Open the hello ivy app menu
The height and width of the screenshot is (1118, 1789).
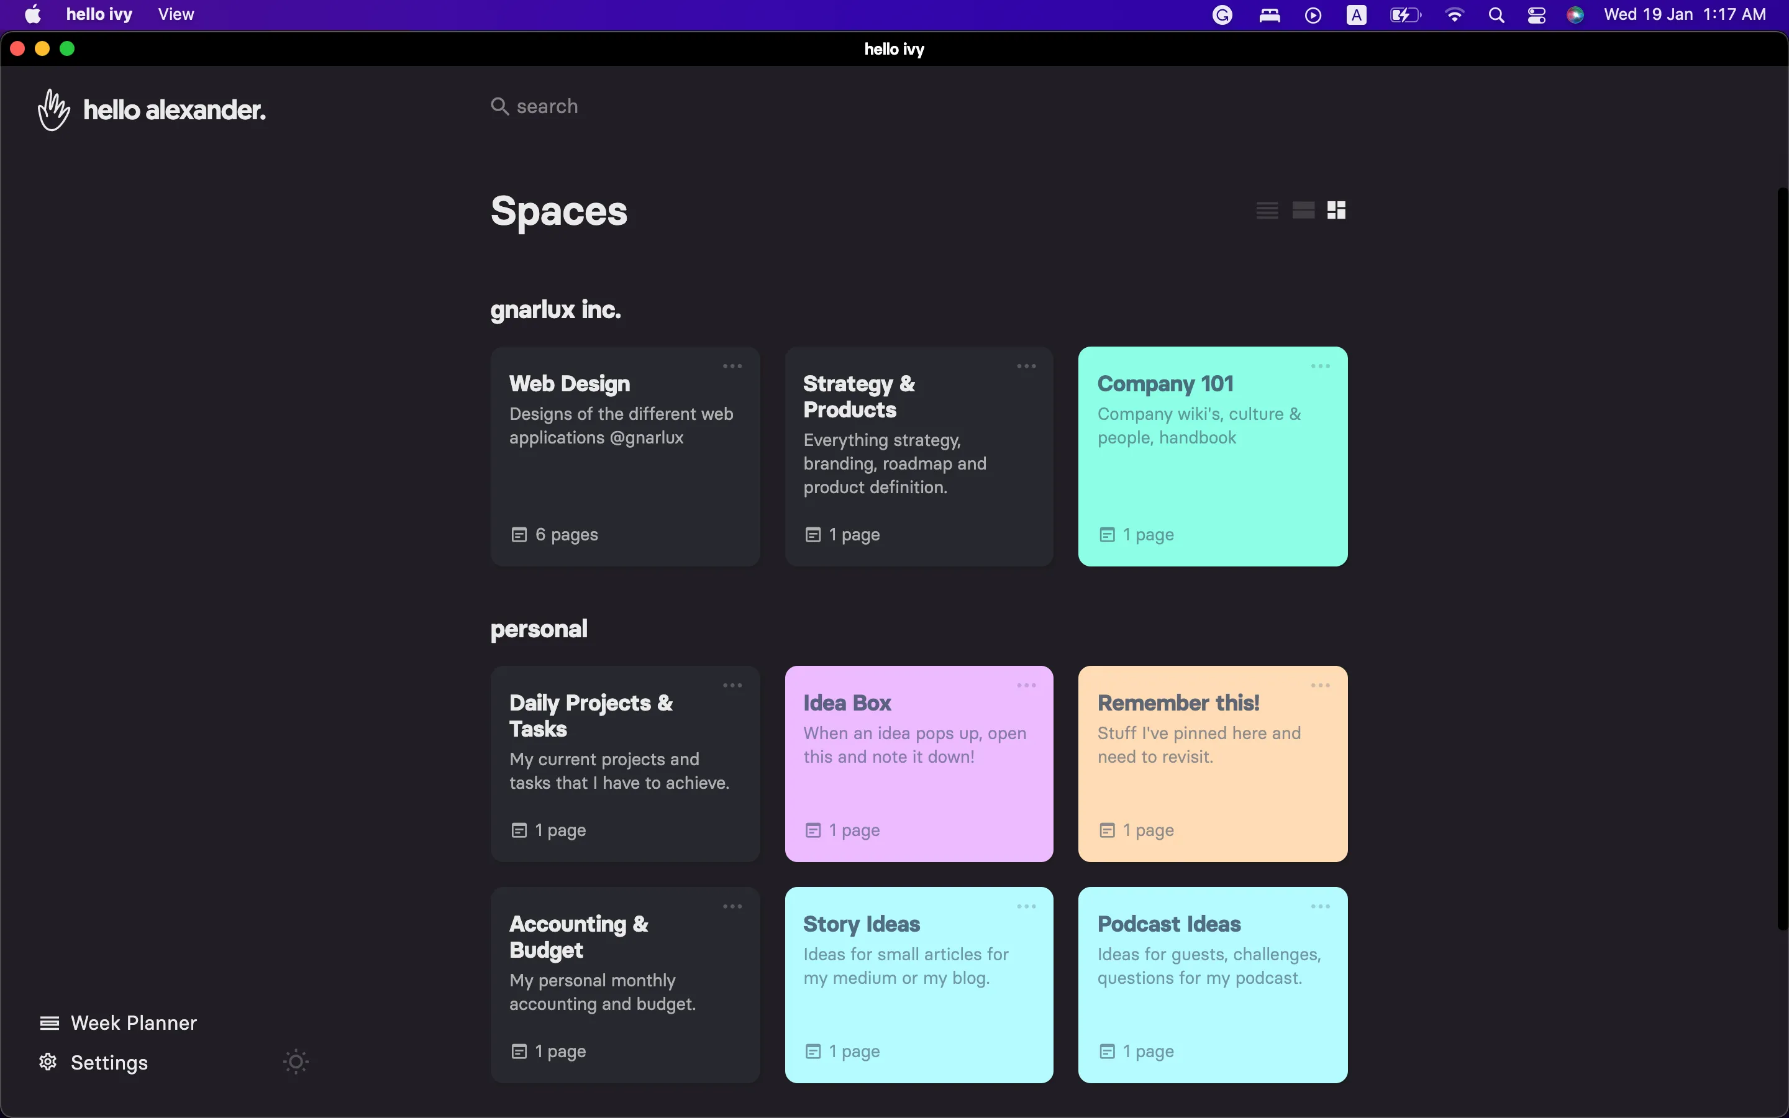tap(99, 15)
